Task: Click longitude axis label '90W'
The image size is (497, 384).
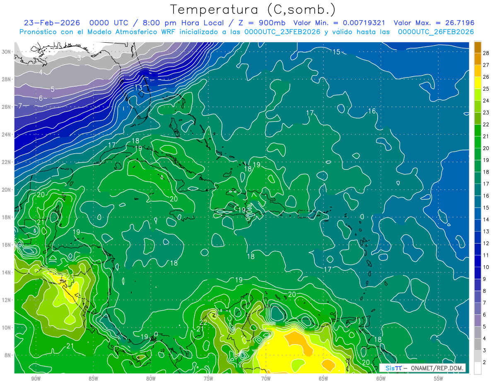Action: [36, 379]
